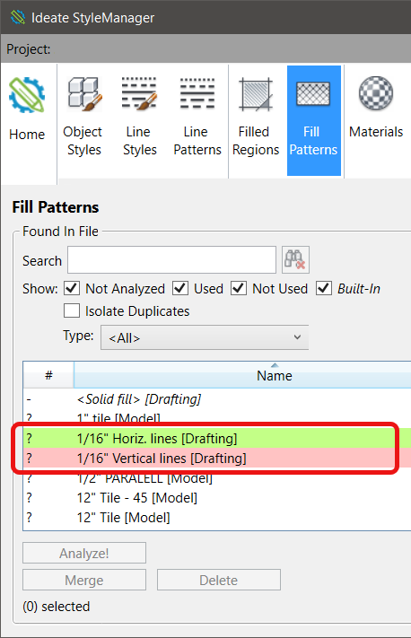Select the <Solid fill> [Drafting] row

(217, 398)
